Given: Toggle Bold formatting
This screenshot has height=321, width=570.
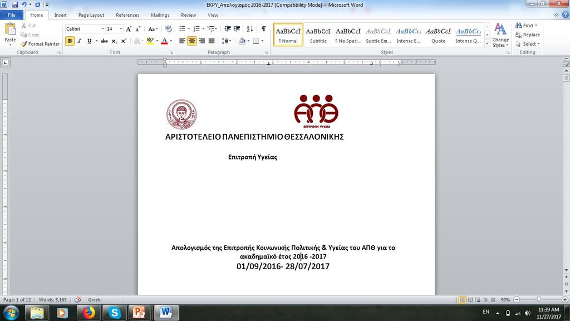Looking at the screenshot, I should click(x=70, y=41).
